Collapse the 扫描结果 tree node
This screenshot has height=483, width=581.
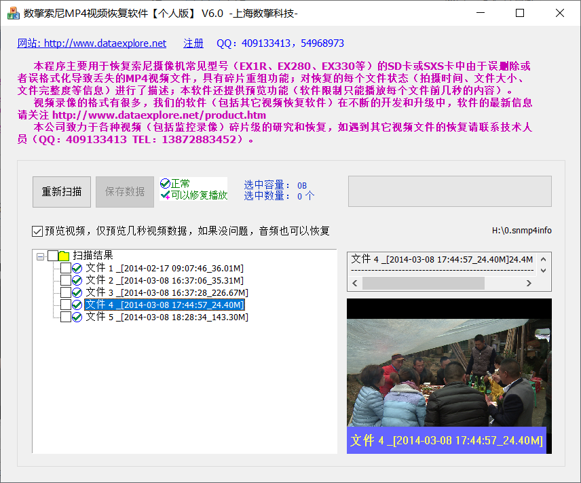click(41, 256)
